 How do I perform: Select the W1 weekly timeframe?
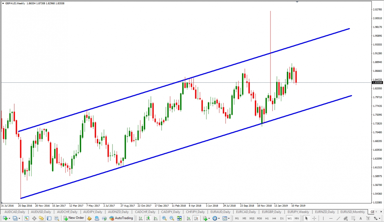point(289,218)
